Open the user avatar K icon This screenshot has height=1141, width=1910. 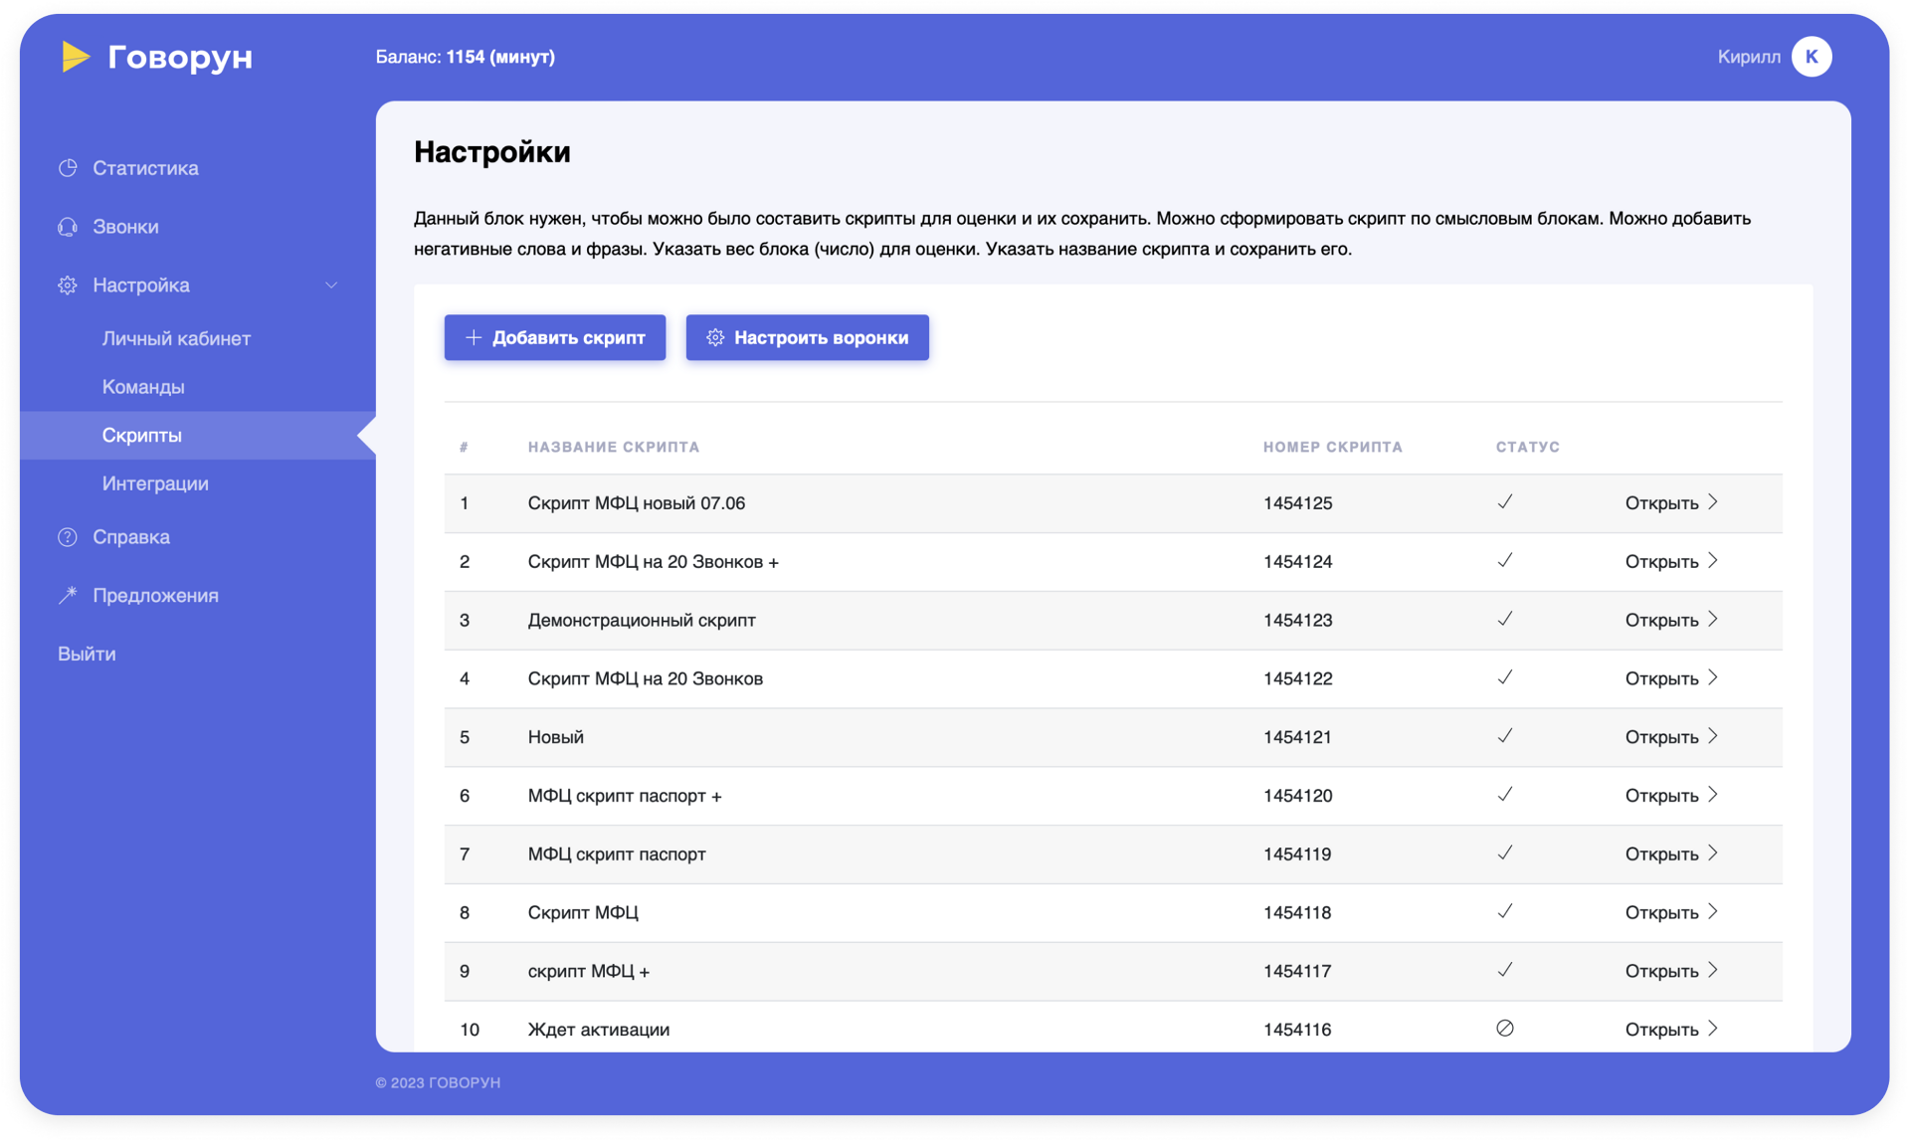(x=1811, y=57)
